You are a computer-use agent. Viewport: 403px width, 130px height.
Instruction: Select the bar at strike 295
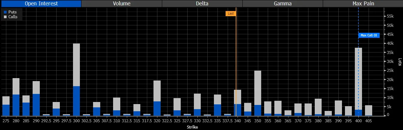click(x=56, y=109)
